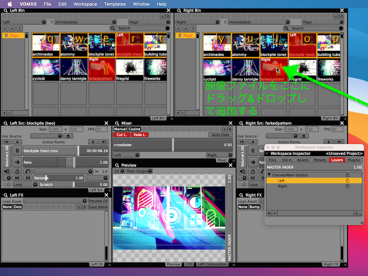Switch to Files tab in Workspace Inspector
Image resolution: width=368 pixels, height=276 pixels.
click(x=272, y=160)
